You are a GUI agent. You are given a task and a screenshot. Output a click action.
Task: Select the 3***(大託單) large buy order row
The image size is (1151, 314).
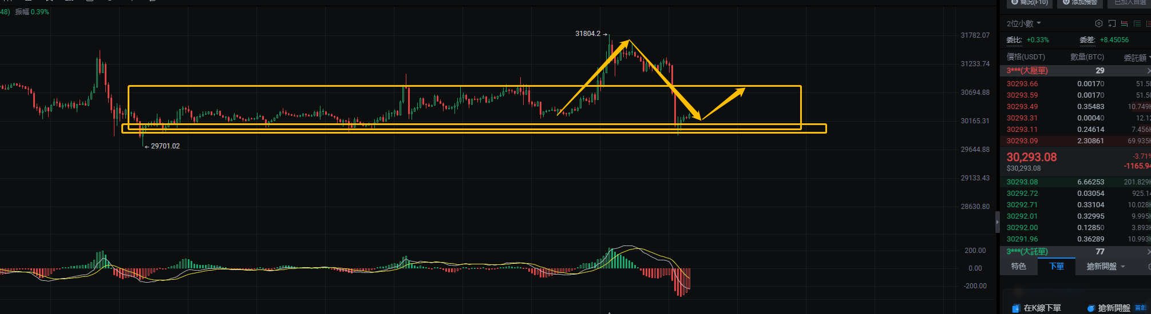[1075, 252]
